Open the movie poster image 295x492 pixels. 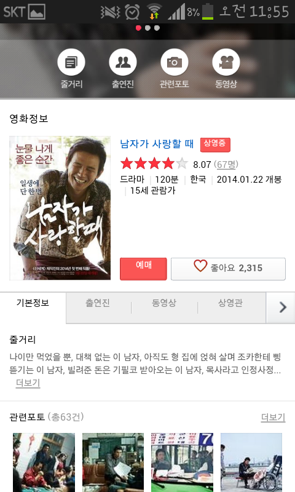pos(60,208)
